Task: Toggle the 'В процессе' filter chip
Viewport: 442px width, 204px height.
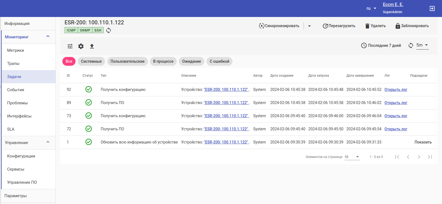Action: [163, 61]
